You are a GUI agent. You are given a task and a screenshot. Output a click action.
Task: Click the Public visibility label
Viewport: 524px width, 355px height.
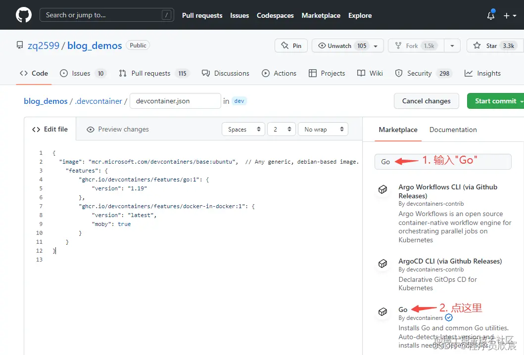click(138, 45)
